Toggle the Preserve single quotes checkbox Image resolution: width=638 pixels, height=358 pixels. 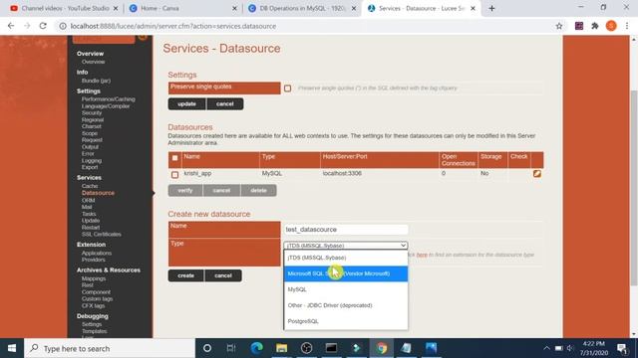pyautogui.click(x=288, y=89)
